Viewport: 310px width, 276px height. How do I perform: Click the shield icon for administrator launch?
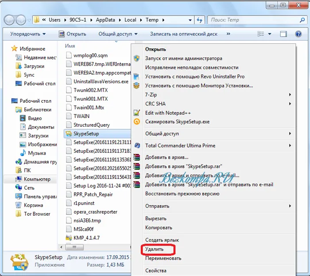click(136, 58)
